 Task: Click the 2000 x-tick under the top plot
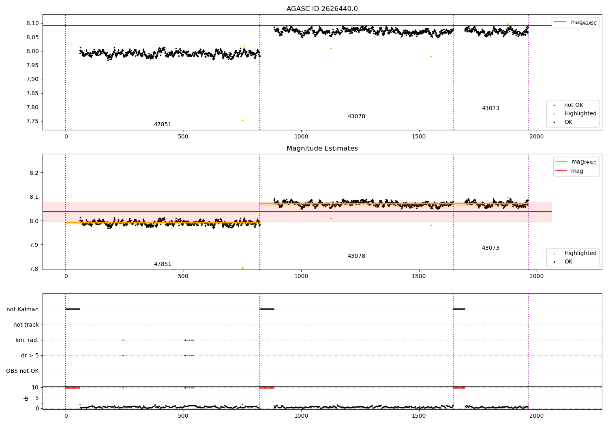(537, 137)
